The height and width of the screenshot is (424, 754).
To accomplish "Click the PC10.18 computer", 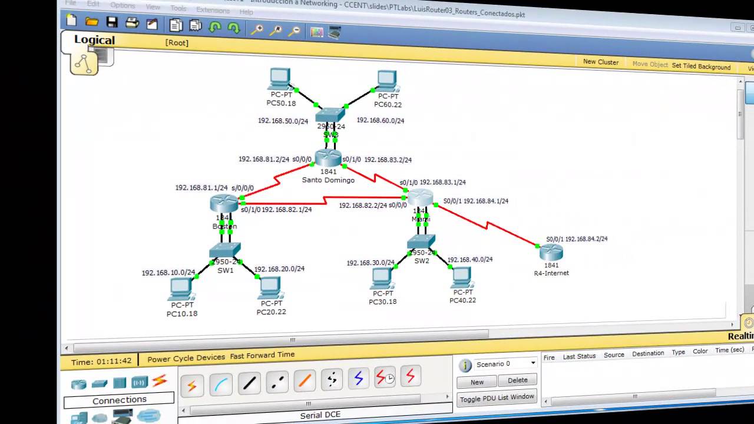I will [x=181, y=289].
